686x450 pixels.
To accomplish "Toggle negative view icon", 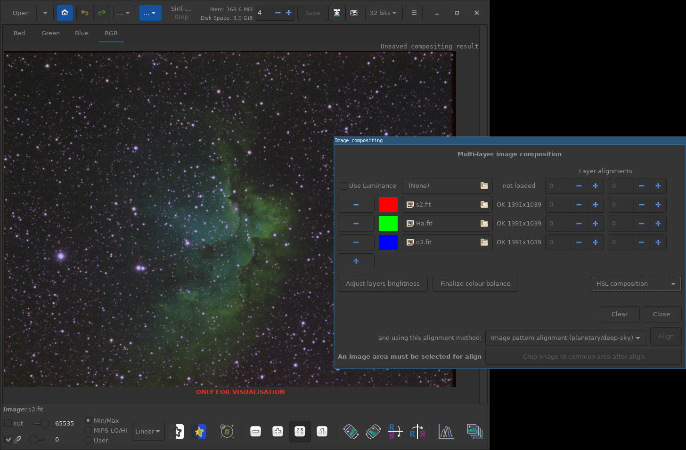I will click(x=178, y=431).
